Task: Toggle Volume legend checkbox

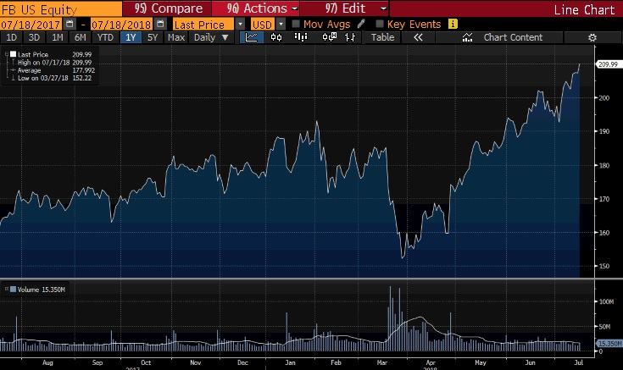Action: (x=13, y=290)
